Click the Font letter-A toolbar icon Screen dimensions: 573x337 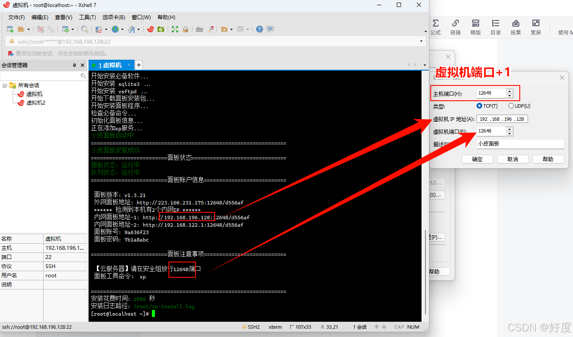(x=131, y=29)
